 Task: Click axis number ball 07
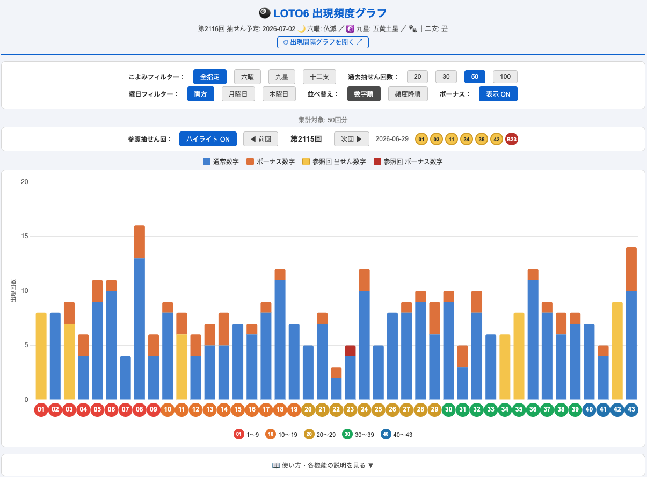pos(125,410)
